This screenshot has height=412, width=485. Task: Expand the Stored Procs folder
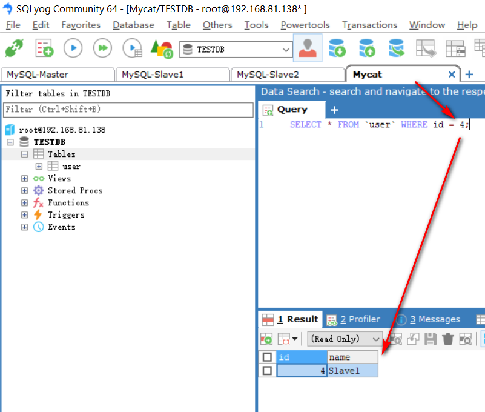coord(24,191)
